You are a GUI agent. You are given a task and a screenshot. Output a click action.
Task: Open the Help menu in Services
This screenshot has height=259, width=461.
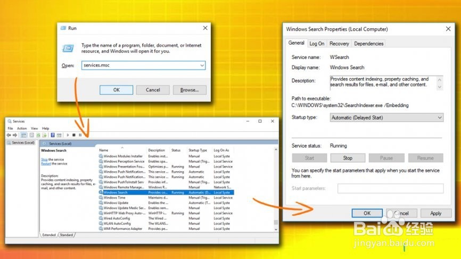46,128
